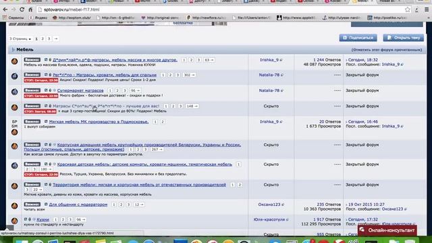
Task: Bookmark this page with the star icon
Action: point(408,9)
